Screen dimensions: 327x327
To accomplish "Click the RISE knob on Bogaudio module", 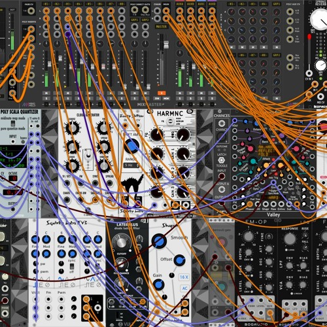I will (305, 235).
